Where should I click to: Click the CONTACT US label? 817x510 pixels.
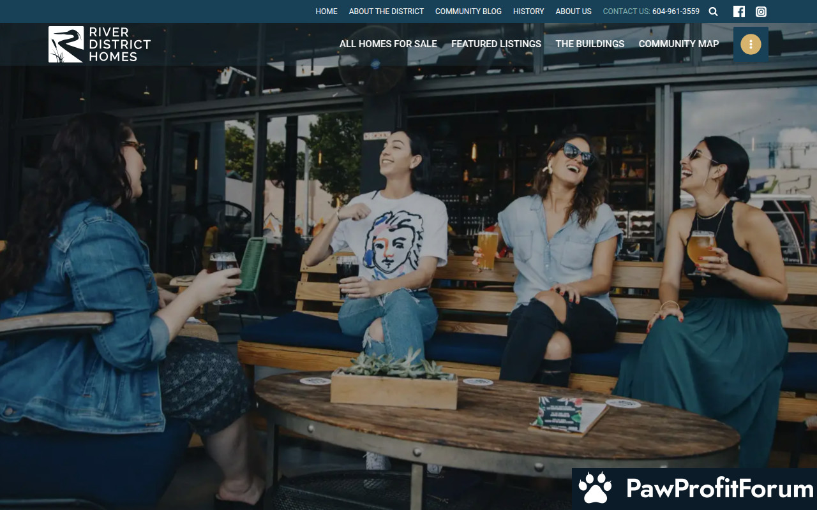point(626,11)
